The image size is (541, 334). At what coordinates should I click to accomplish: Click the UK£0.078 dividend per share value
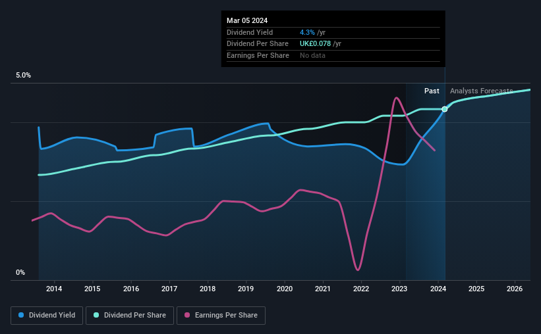click(x=315, y=44)
